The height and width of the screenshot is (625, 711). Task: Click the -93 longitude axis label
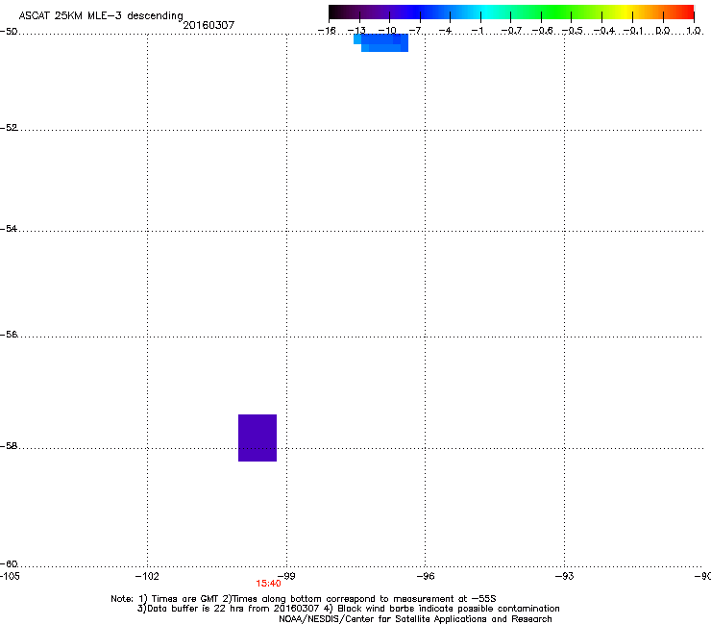point(565,576)
